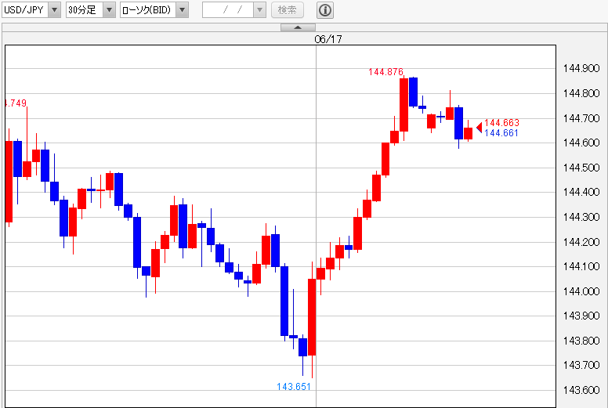This screenshot has height=408, width=608.
Task: Select the 06/17 date label
Action: point(328,39)
